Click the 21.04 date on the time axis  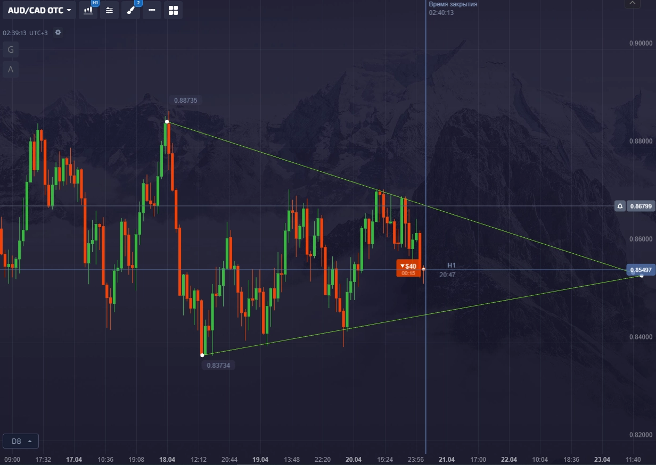coord(446,459)
